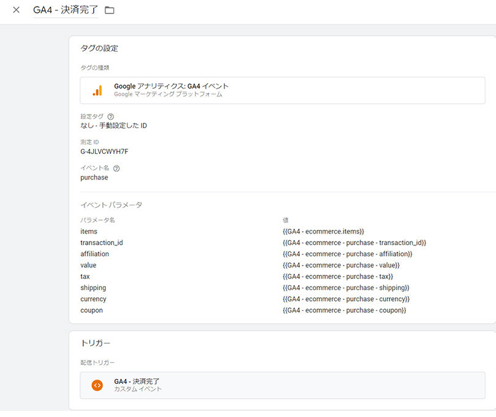Click the purchase - value variable value
Viewport: 496px width, 417px height.
[x=341, y=265]
